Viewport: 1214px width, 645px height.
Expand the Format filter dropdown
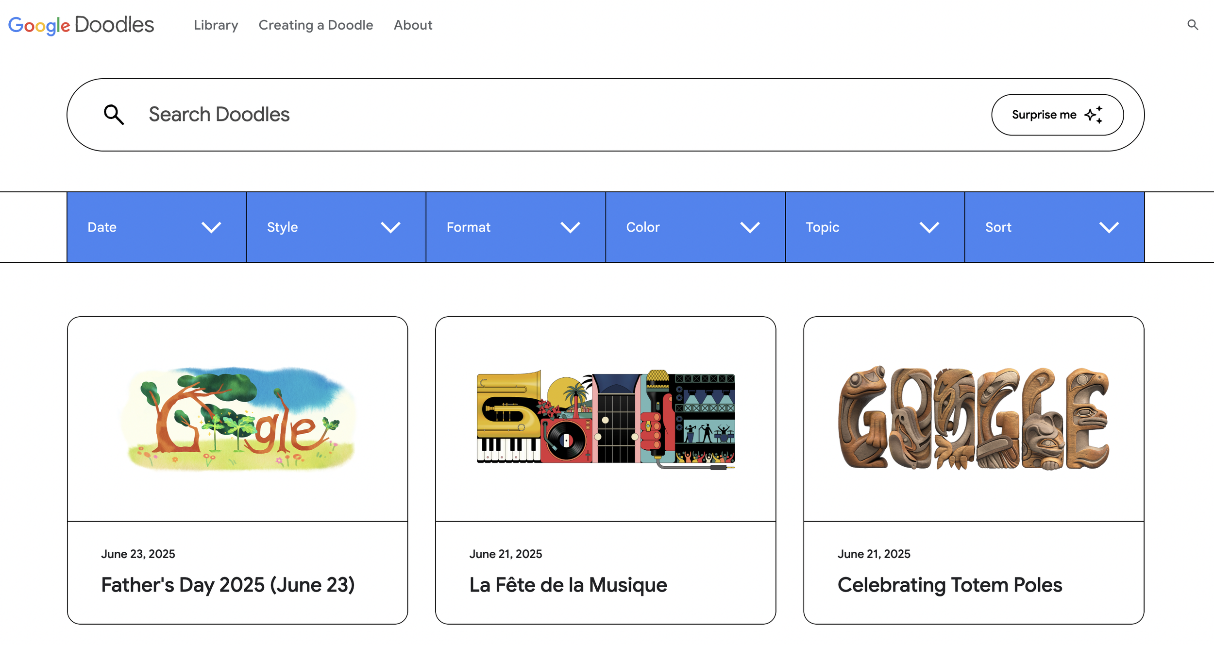tap(516, 227)
